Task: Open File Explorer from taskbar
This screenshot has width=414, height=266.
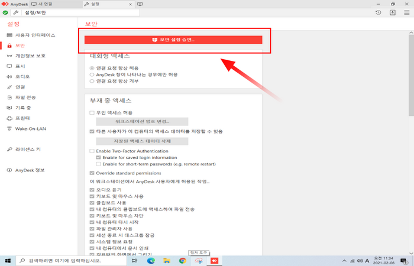Action: (x=167, y=261)
